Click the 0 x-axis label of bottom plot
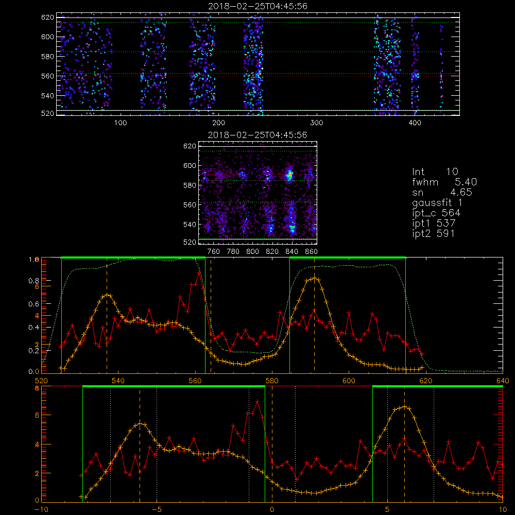 coord(272,510)
